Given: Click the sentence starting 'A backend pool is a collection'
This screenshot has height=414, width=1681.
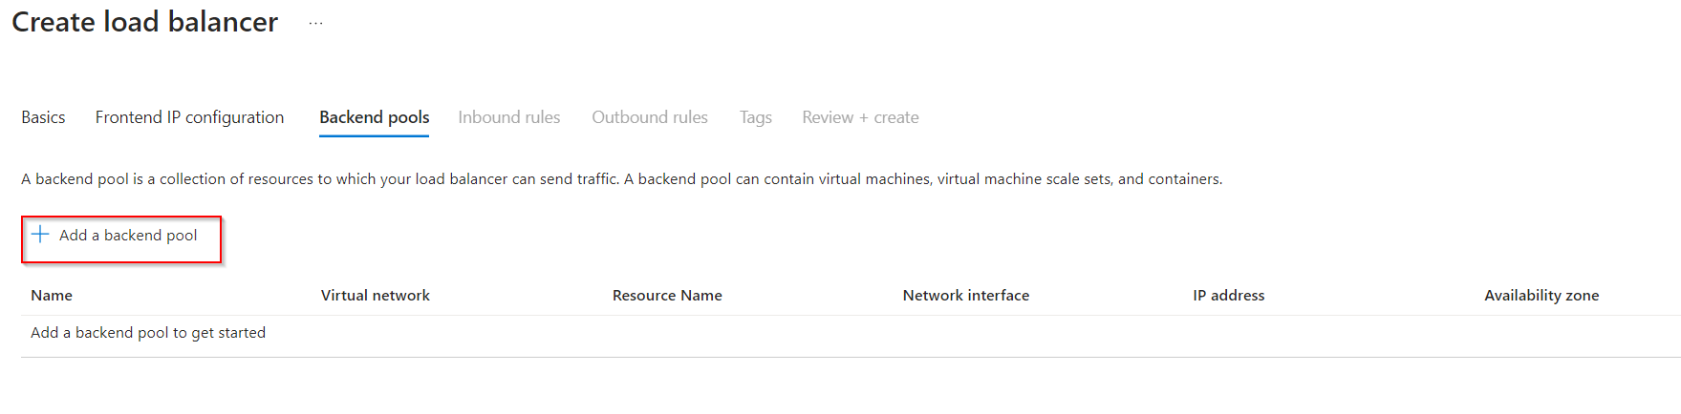Looking at the screenshot, I should point(320,179).
